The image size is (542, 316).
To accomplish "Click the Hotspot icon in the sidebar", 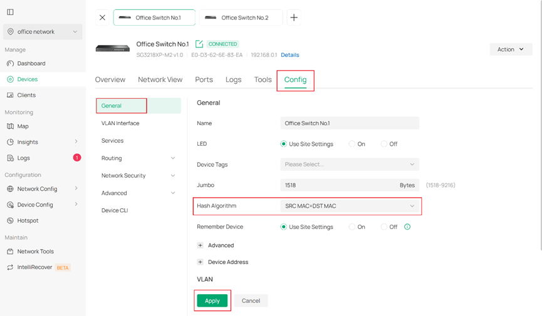I will click(11, 221).
